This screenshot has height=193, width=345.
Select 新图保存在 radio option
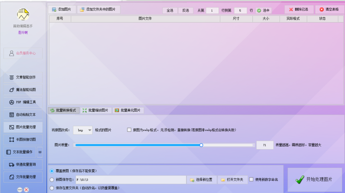[52, 180]
